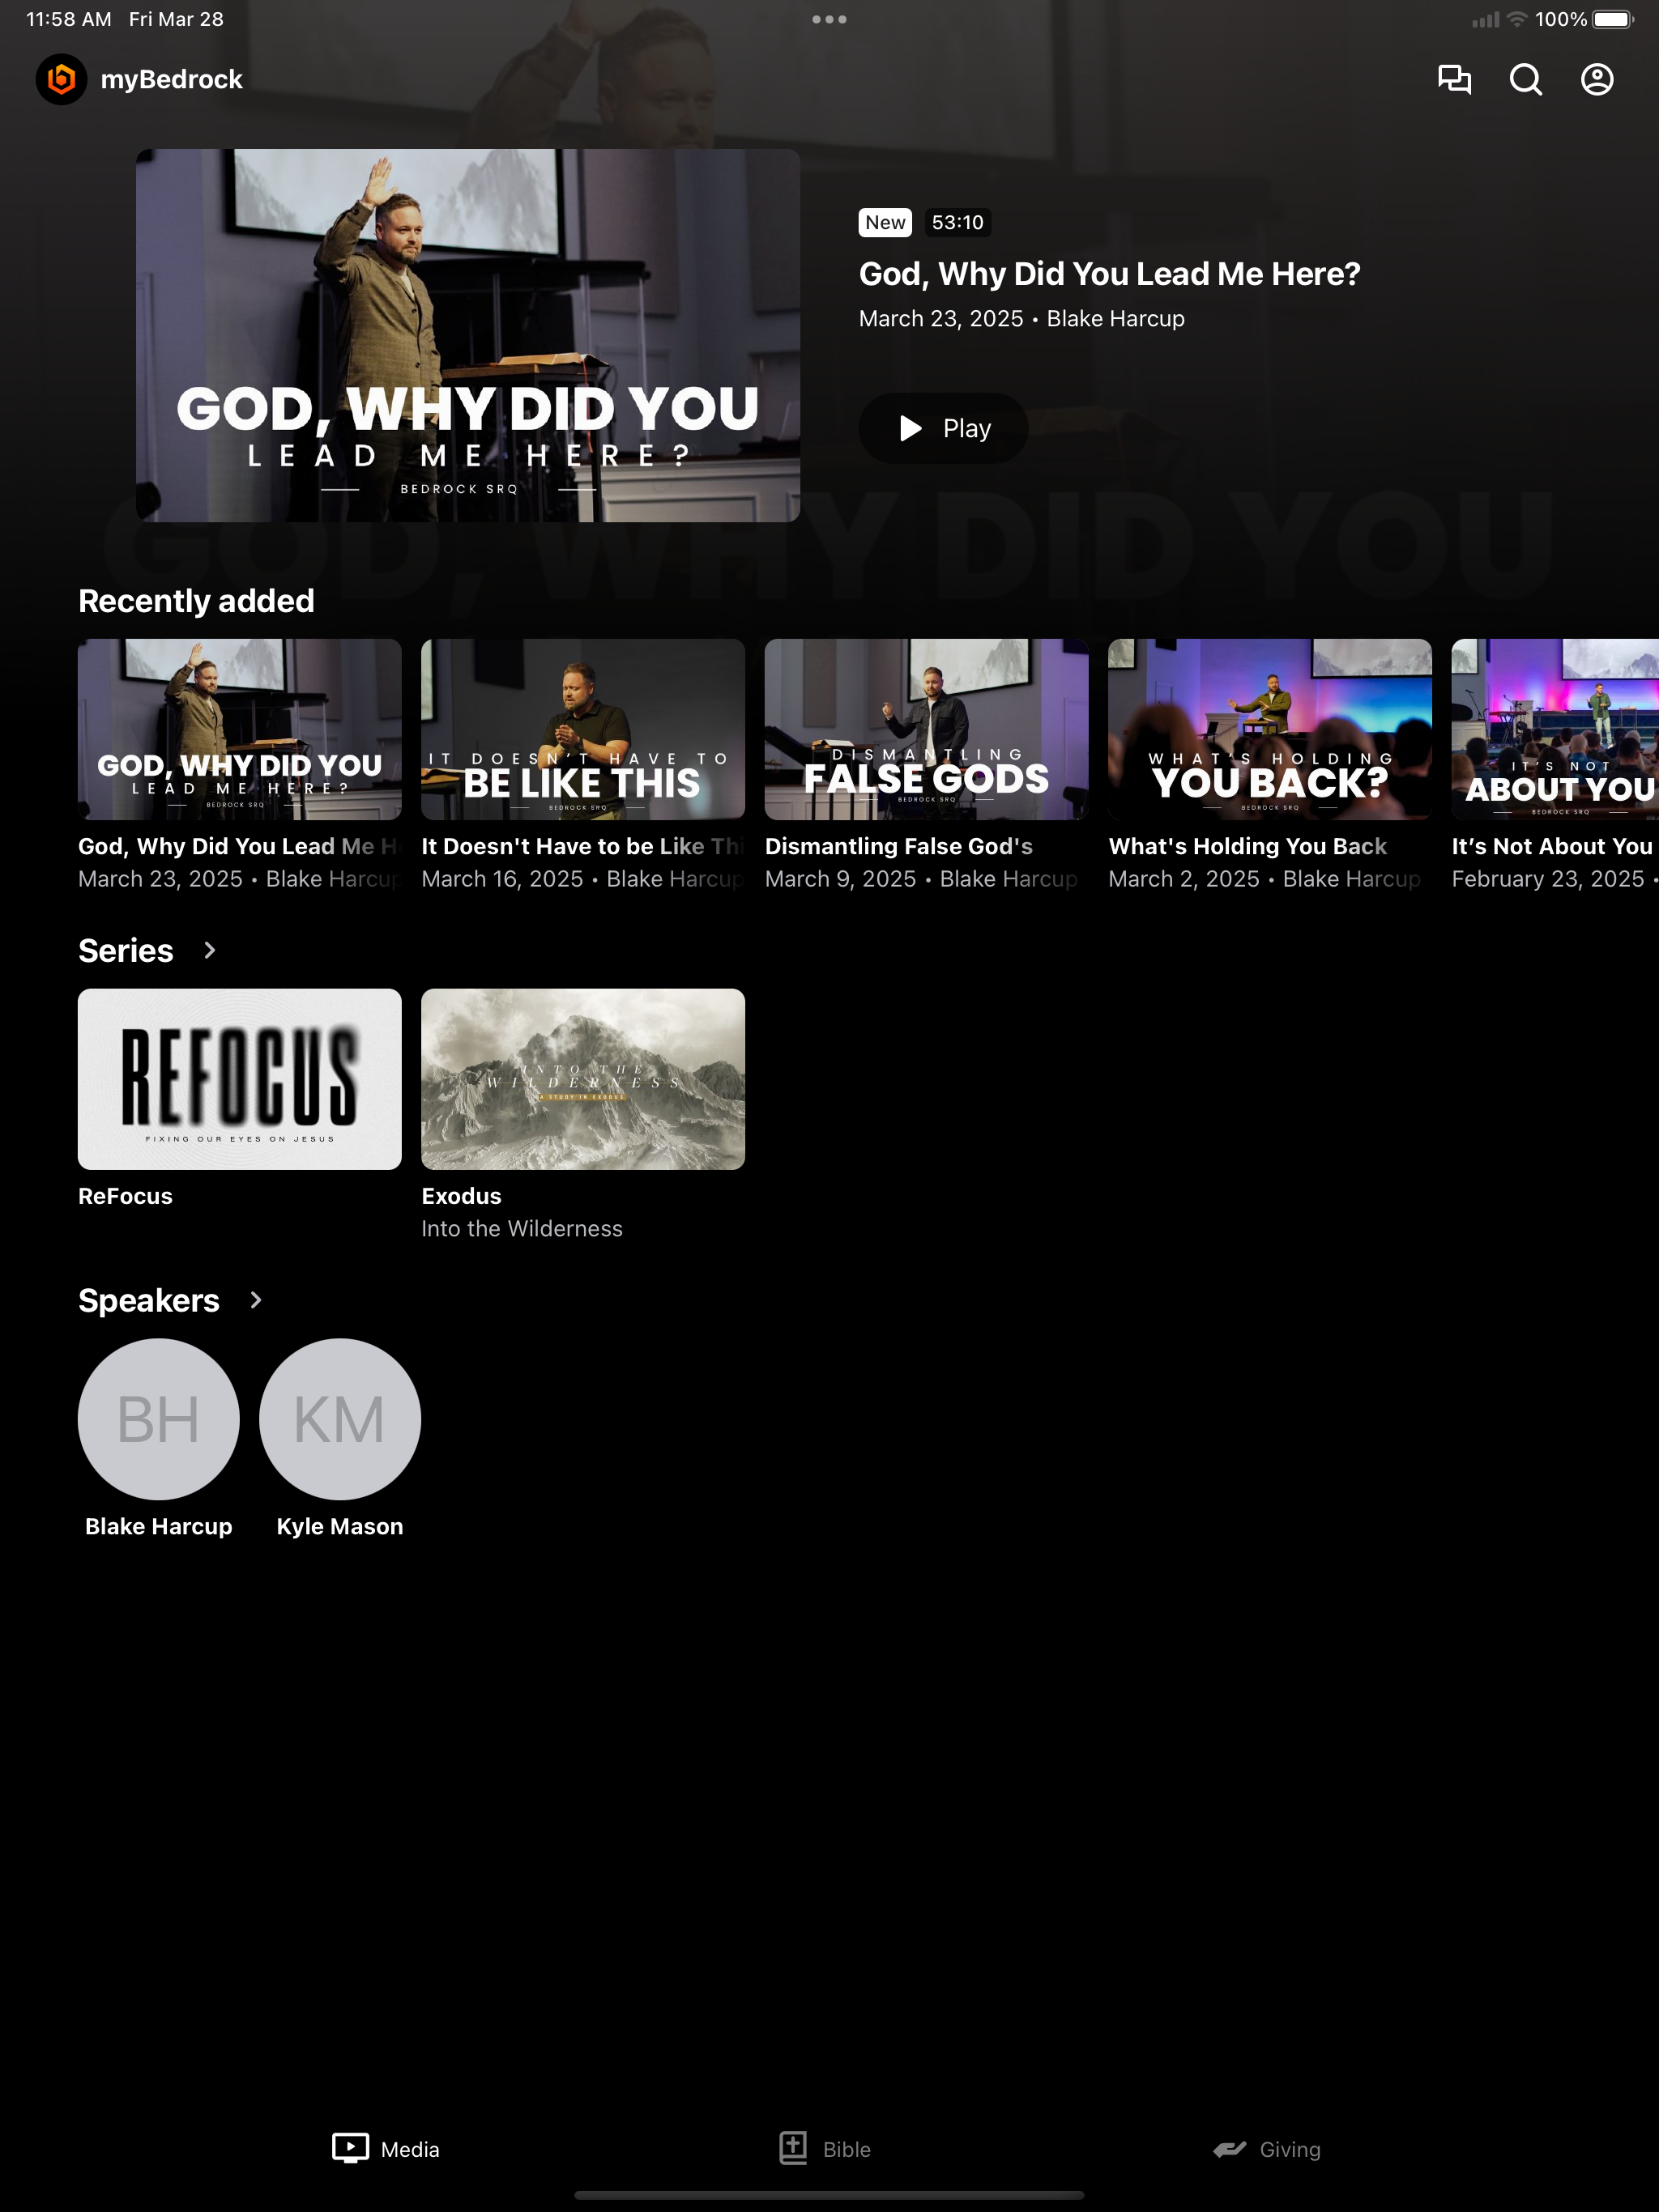Open the user profile icon
The image size is (1659, 2212).
click(1596, 79)
